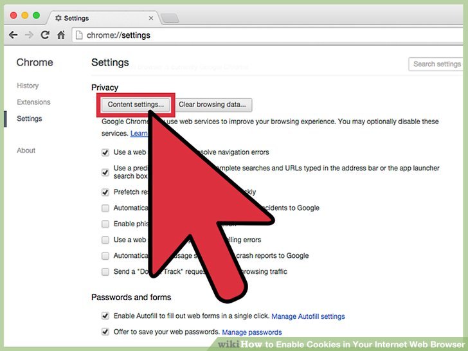Click Clear browsing data button
This screenshot has width=468, height=351.
coord(213,104)
